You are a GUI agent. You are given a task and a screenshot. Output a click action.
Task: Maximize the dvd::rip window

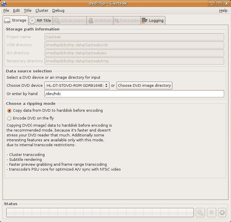(219, 3)
